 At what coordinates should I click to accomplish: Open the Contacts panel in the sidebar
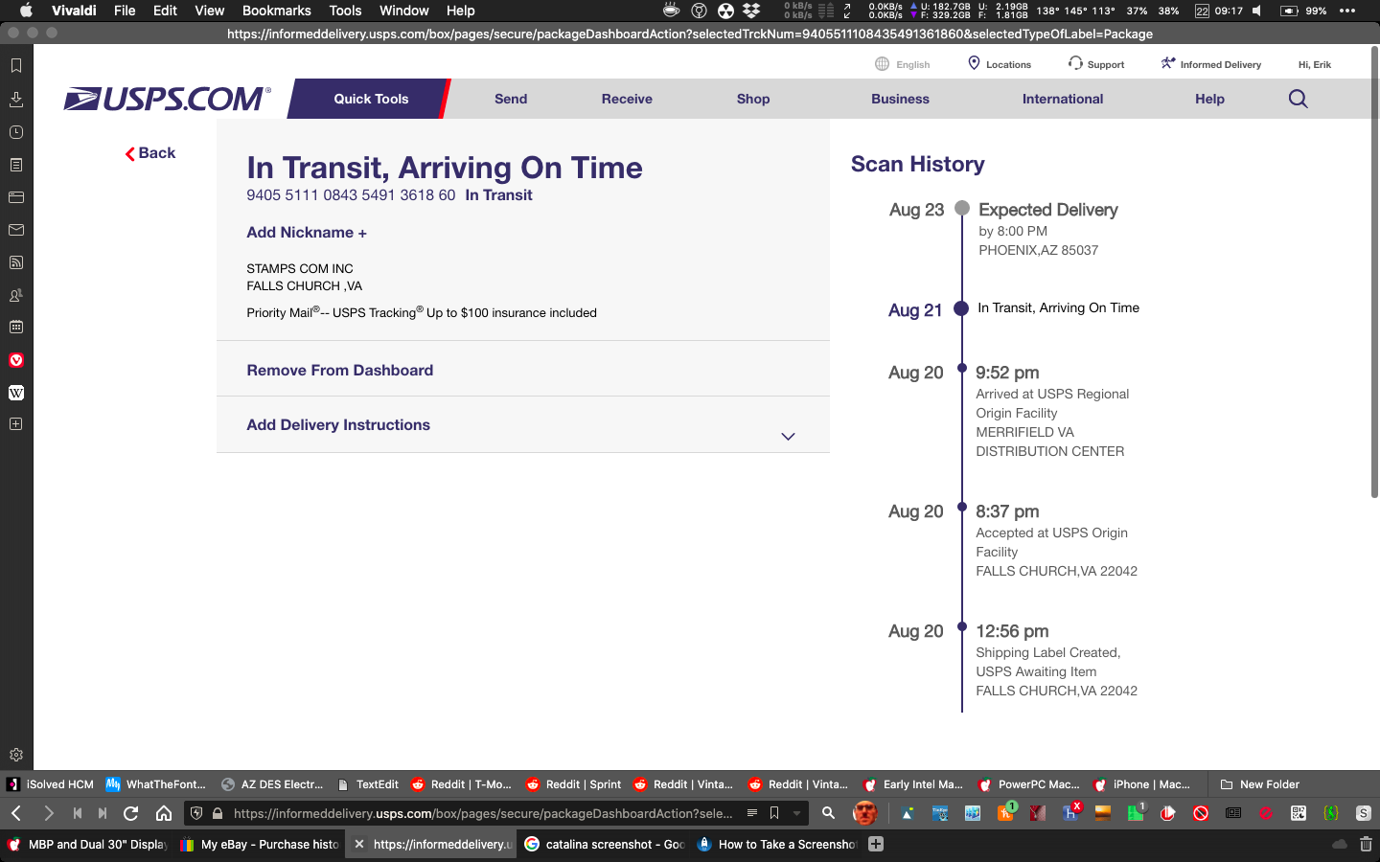tap(16, 295)
